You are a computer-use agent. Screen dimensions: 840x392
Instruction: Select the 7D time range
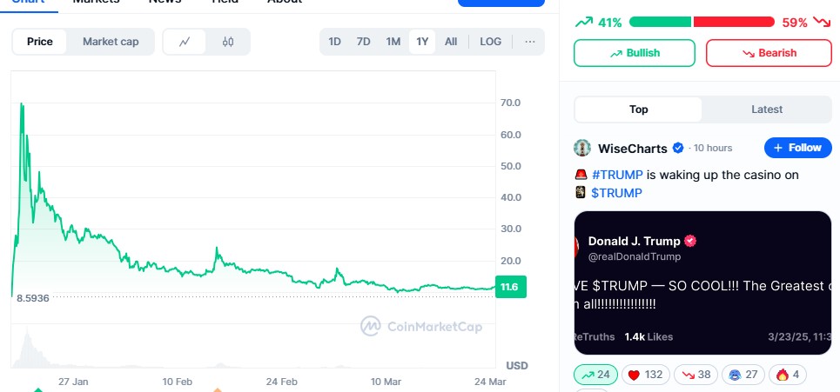point(363,41)
